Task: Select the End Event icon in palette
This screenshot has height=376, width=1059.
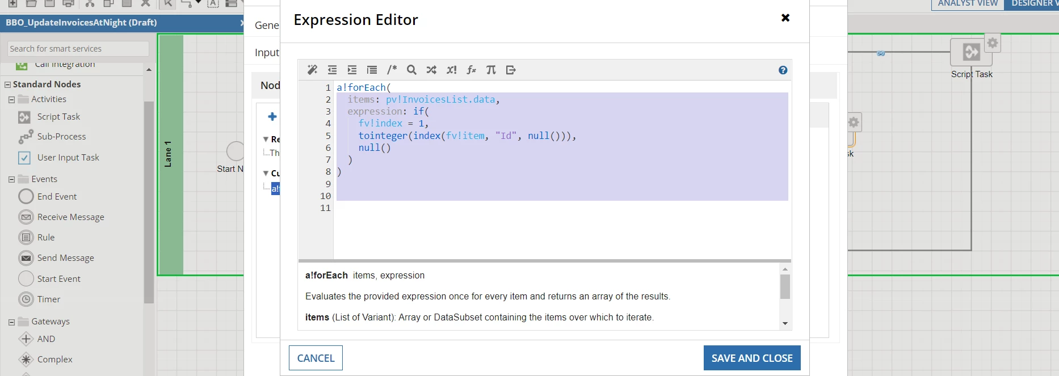Action: [x=26, y=196]
